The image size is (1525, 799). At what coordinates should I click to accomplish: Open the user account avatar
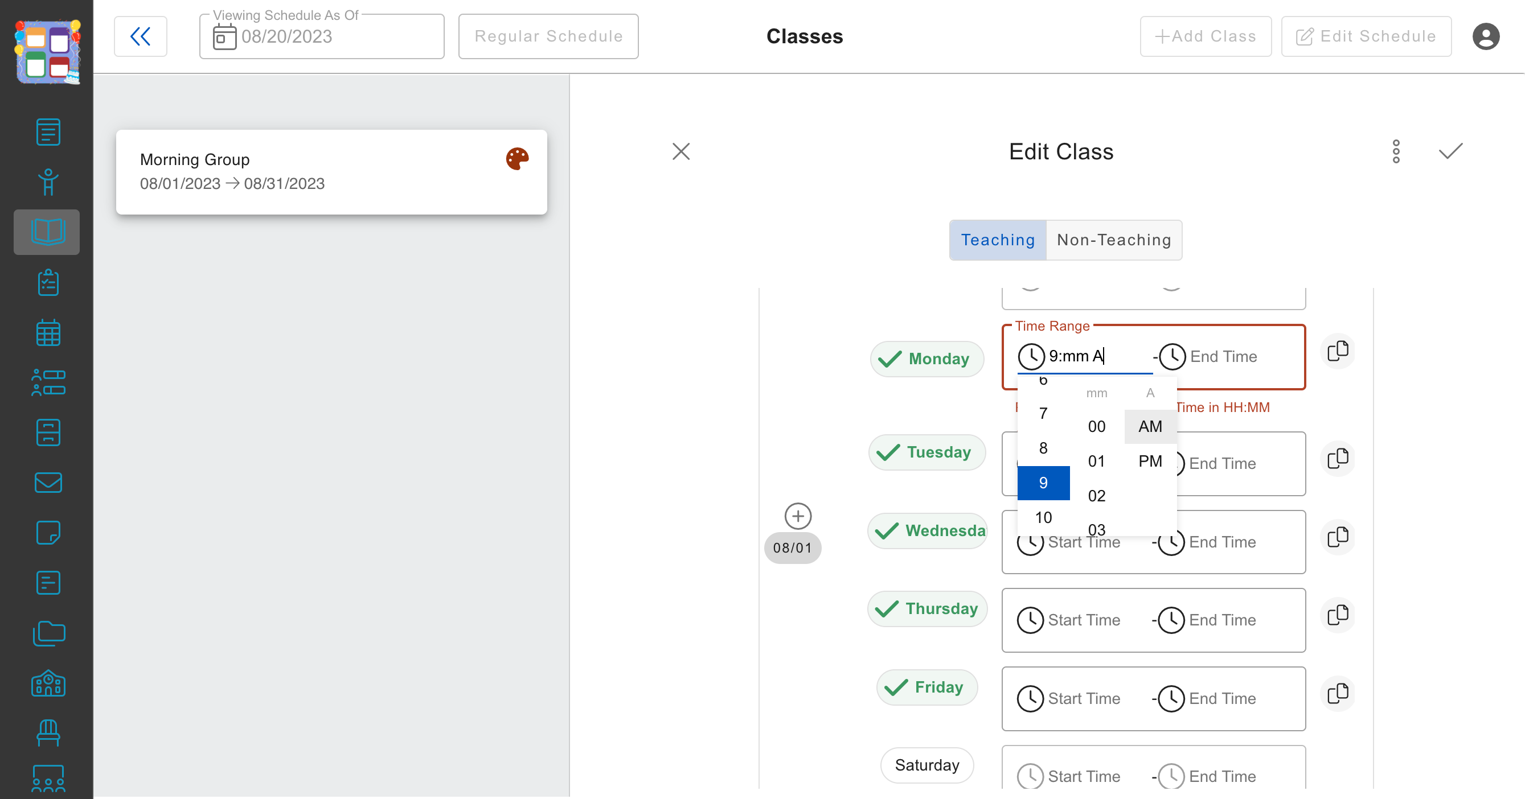(1486, 36)
